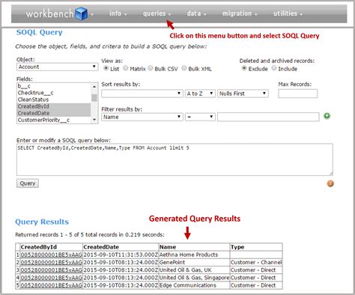This screenshot has width=355, height=295.
Task: Open the Nulls First dropdown
Action: 243,94
